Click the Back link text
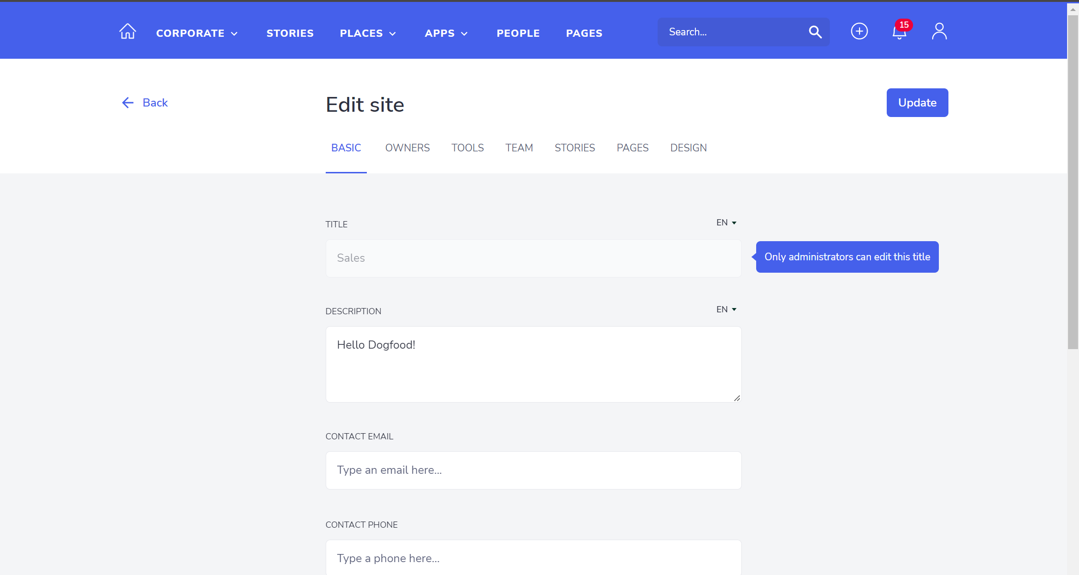This screenshot has height=575, width=1079. point(155,103)
